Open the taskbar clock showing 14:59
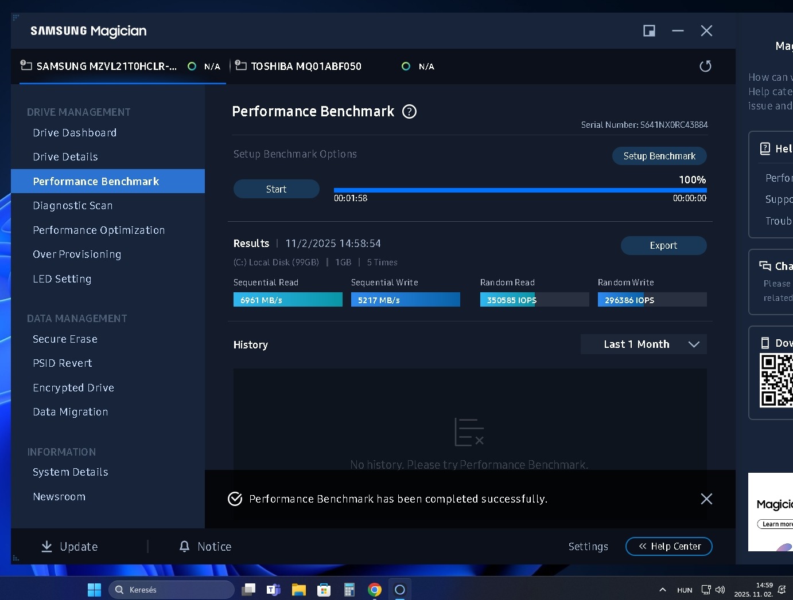The height and width of the screenshot is (600, 793). click(753, 590)
